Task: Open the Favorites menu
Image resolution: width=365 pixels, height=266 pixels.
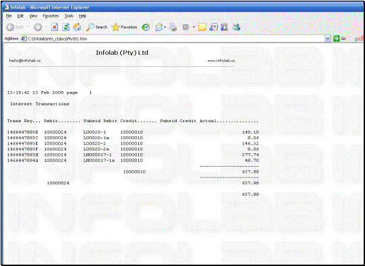Action: [51, 16]
